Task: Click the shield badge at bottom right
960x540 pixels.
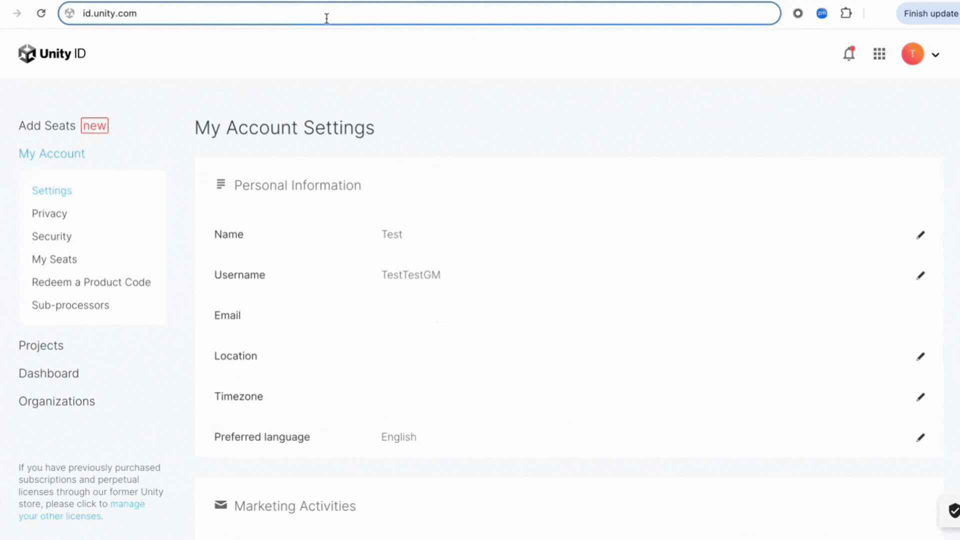Action: [x=953, y=510]
